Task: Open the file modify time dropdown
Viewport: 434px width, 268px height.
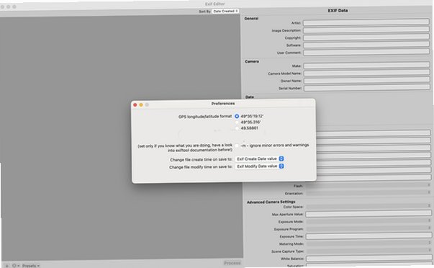Action: coord(259,166)
